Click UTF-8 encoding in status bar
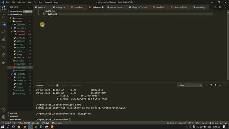 (191, 123)
